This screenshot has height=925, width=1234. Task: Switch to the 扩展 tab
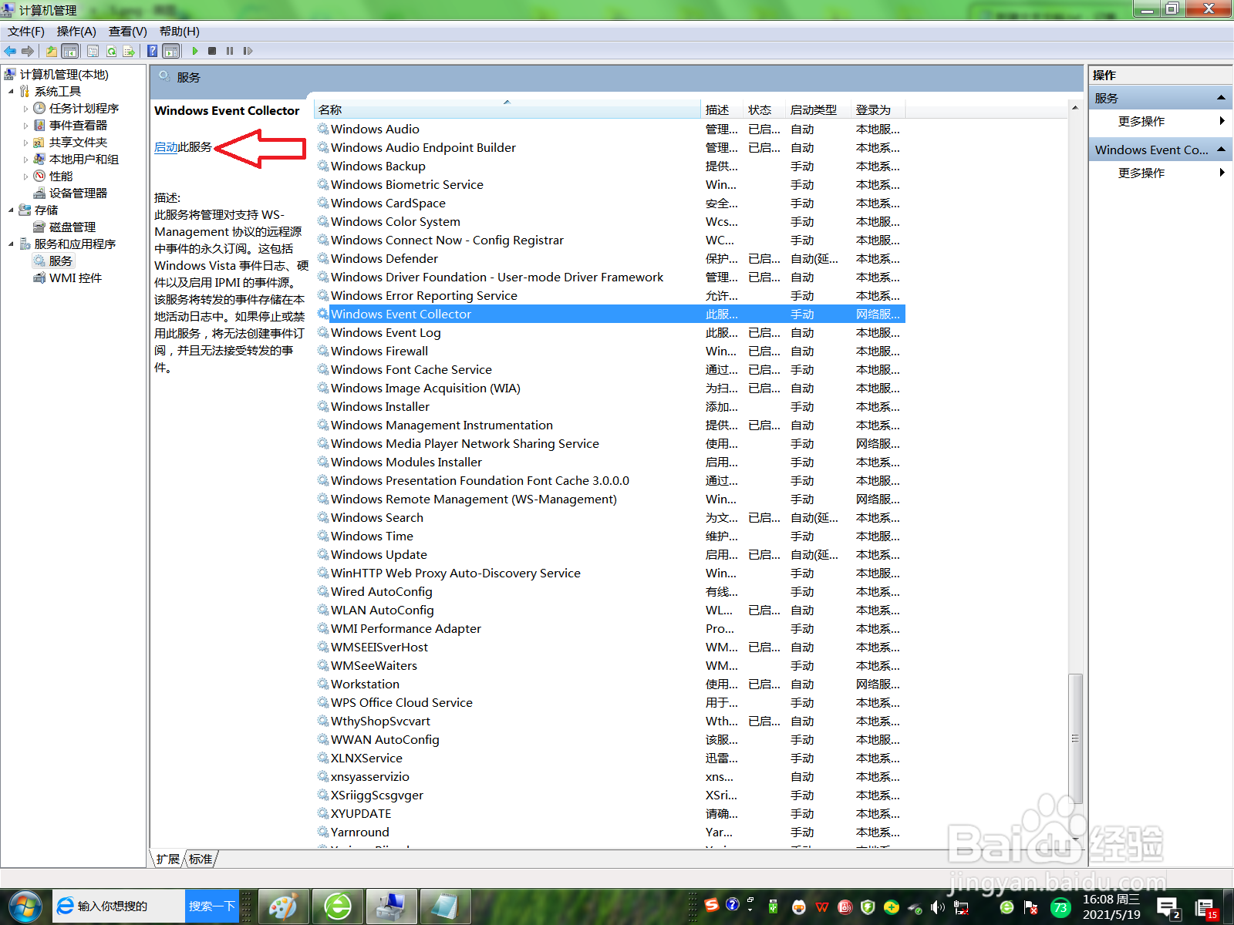pos(167,859)
